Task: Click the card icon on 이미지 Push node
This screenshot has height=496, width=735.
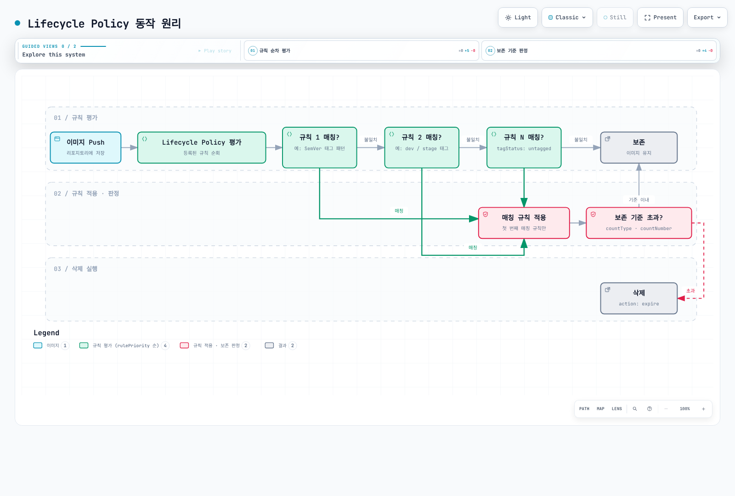Action: coord(57,139)
